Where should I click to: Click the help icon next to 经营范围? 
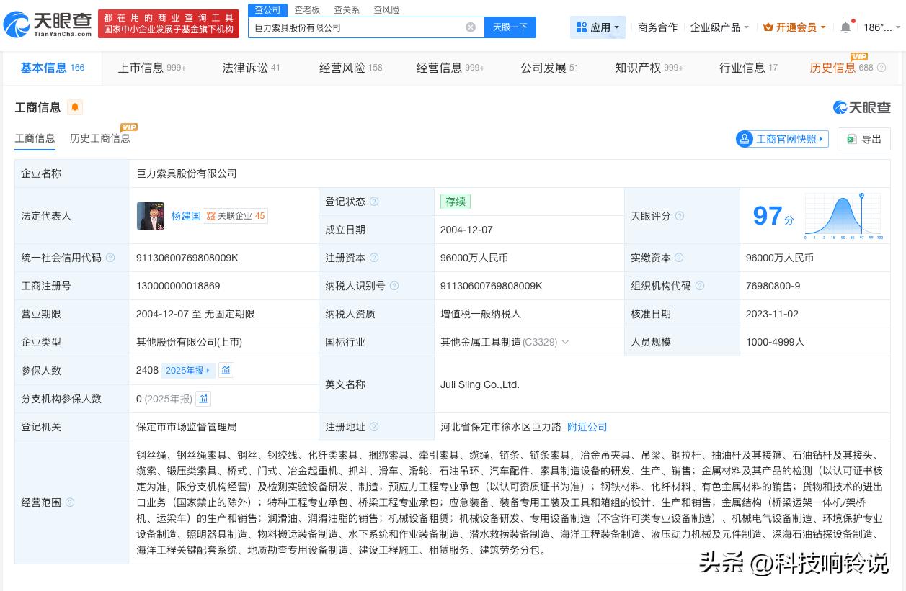point(70,502)
